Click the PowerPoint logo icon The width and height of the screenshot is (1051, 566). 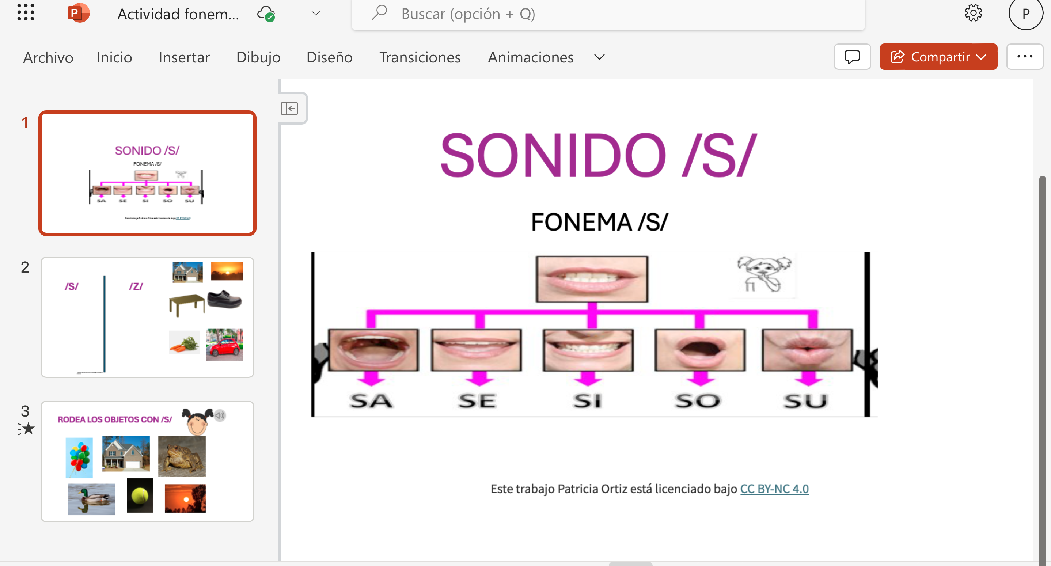(78, 13)
